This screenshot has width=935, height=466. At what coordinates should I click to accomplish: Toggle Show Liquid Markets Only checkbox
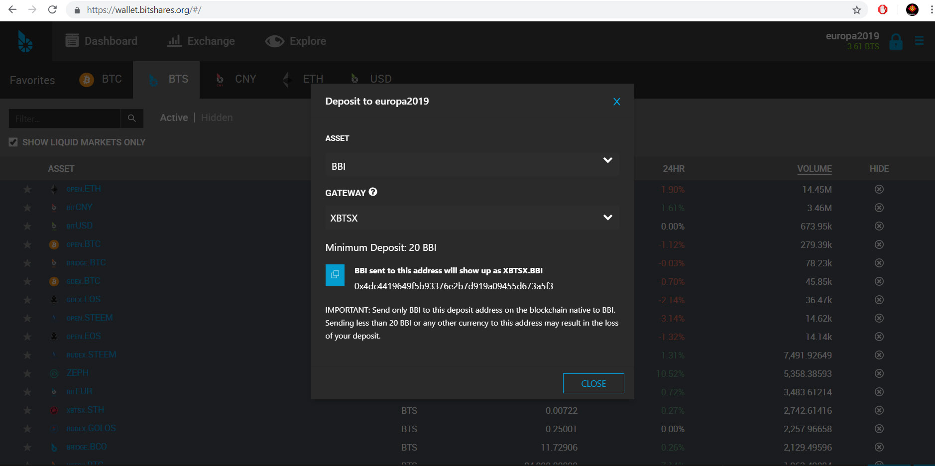(x=13, y=142)
